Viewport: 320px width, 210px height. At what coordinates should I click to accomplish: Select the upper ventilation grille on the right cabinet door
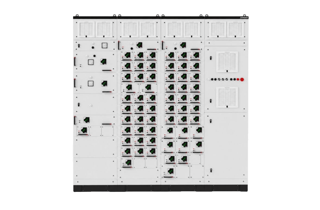[x=227, y=62]
